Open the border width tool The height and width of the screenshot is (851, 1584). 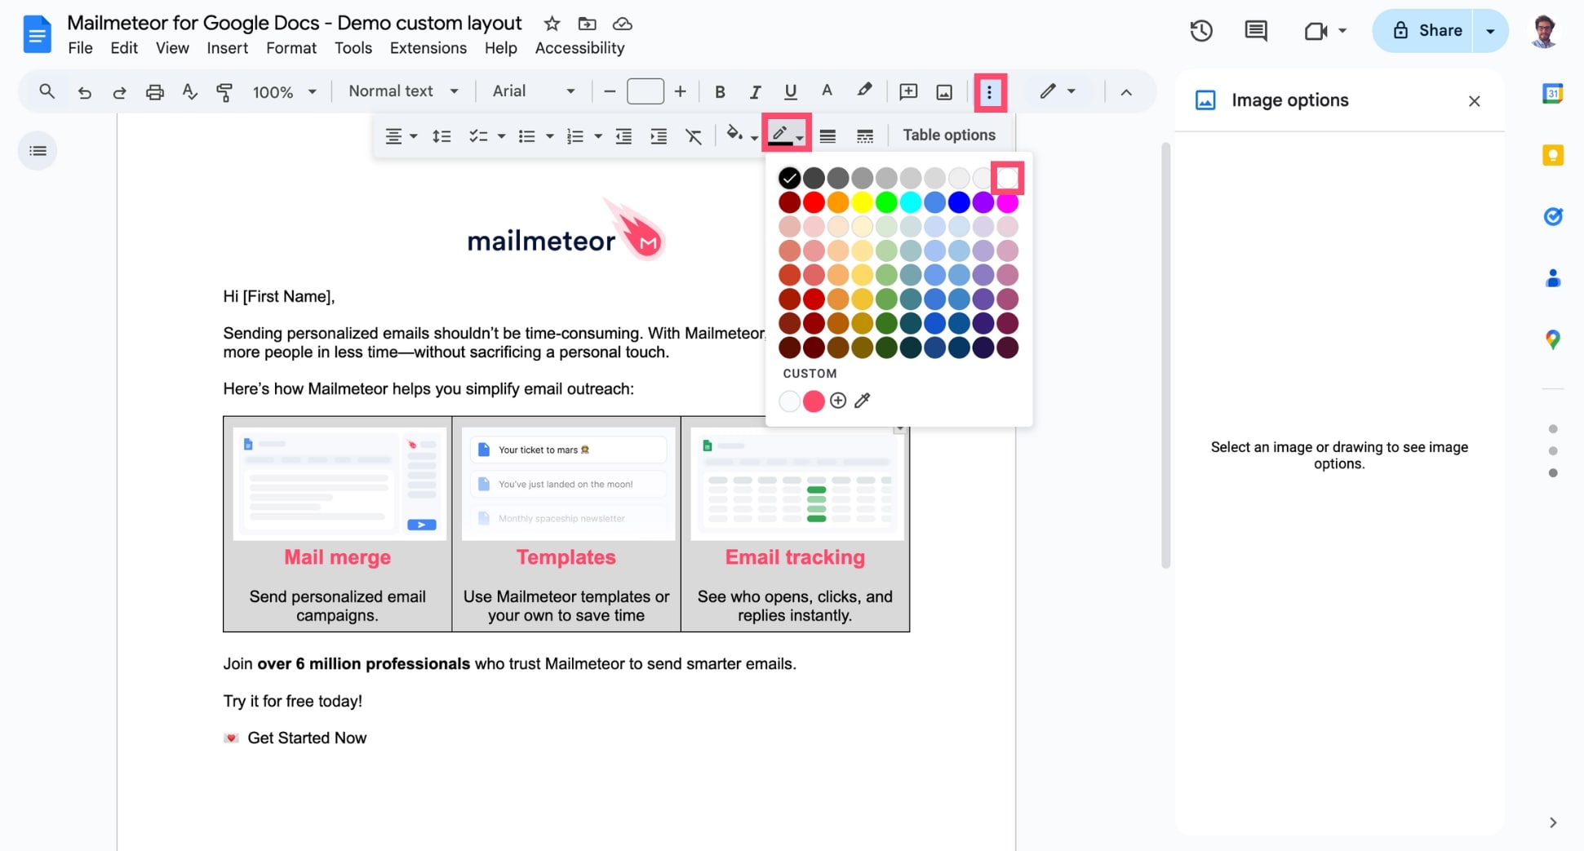click(x=827, y=136)
